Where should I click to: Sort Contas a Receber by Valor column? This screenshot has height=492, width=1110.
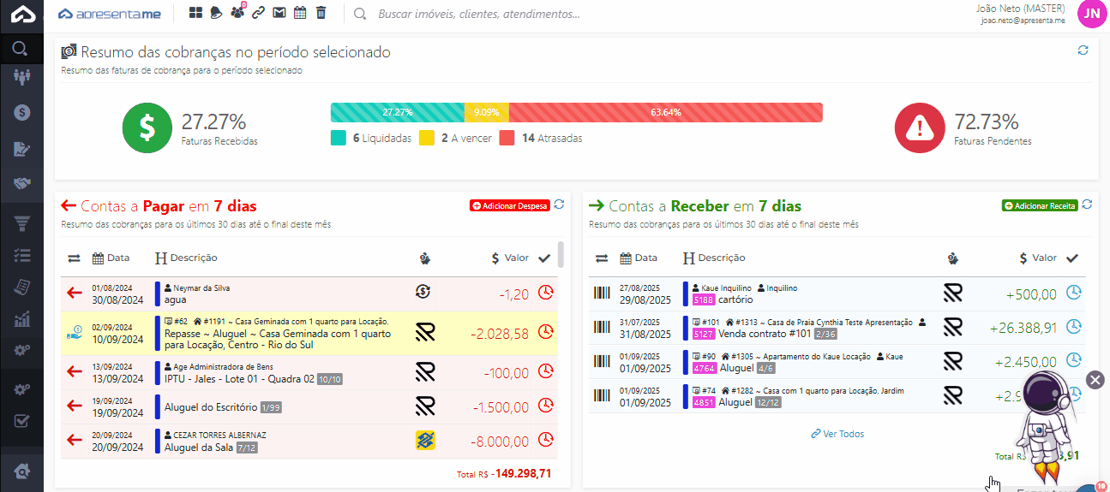click(1038, 258)
